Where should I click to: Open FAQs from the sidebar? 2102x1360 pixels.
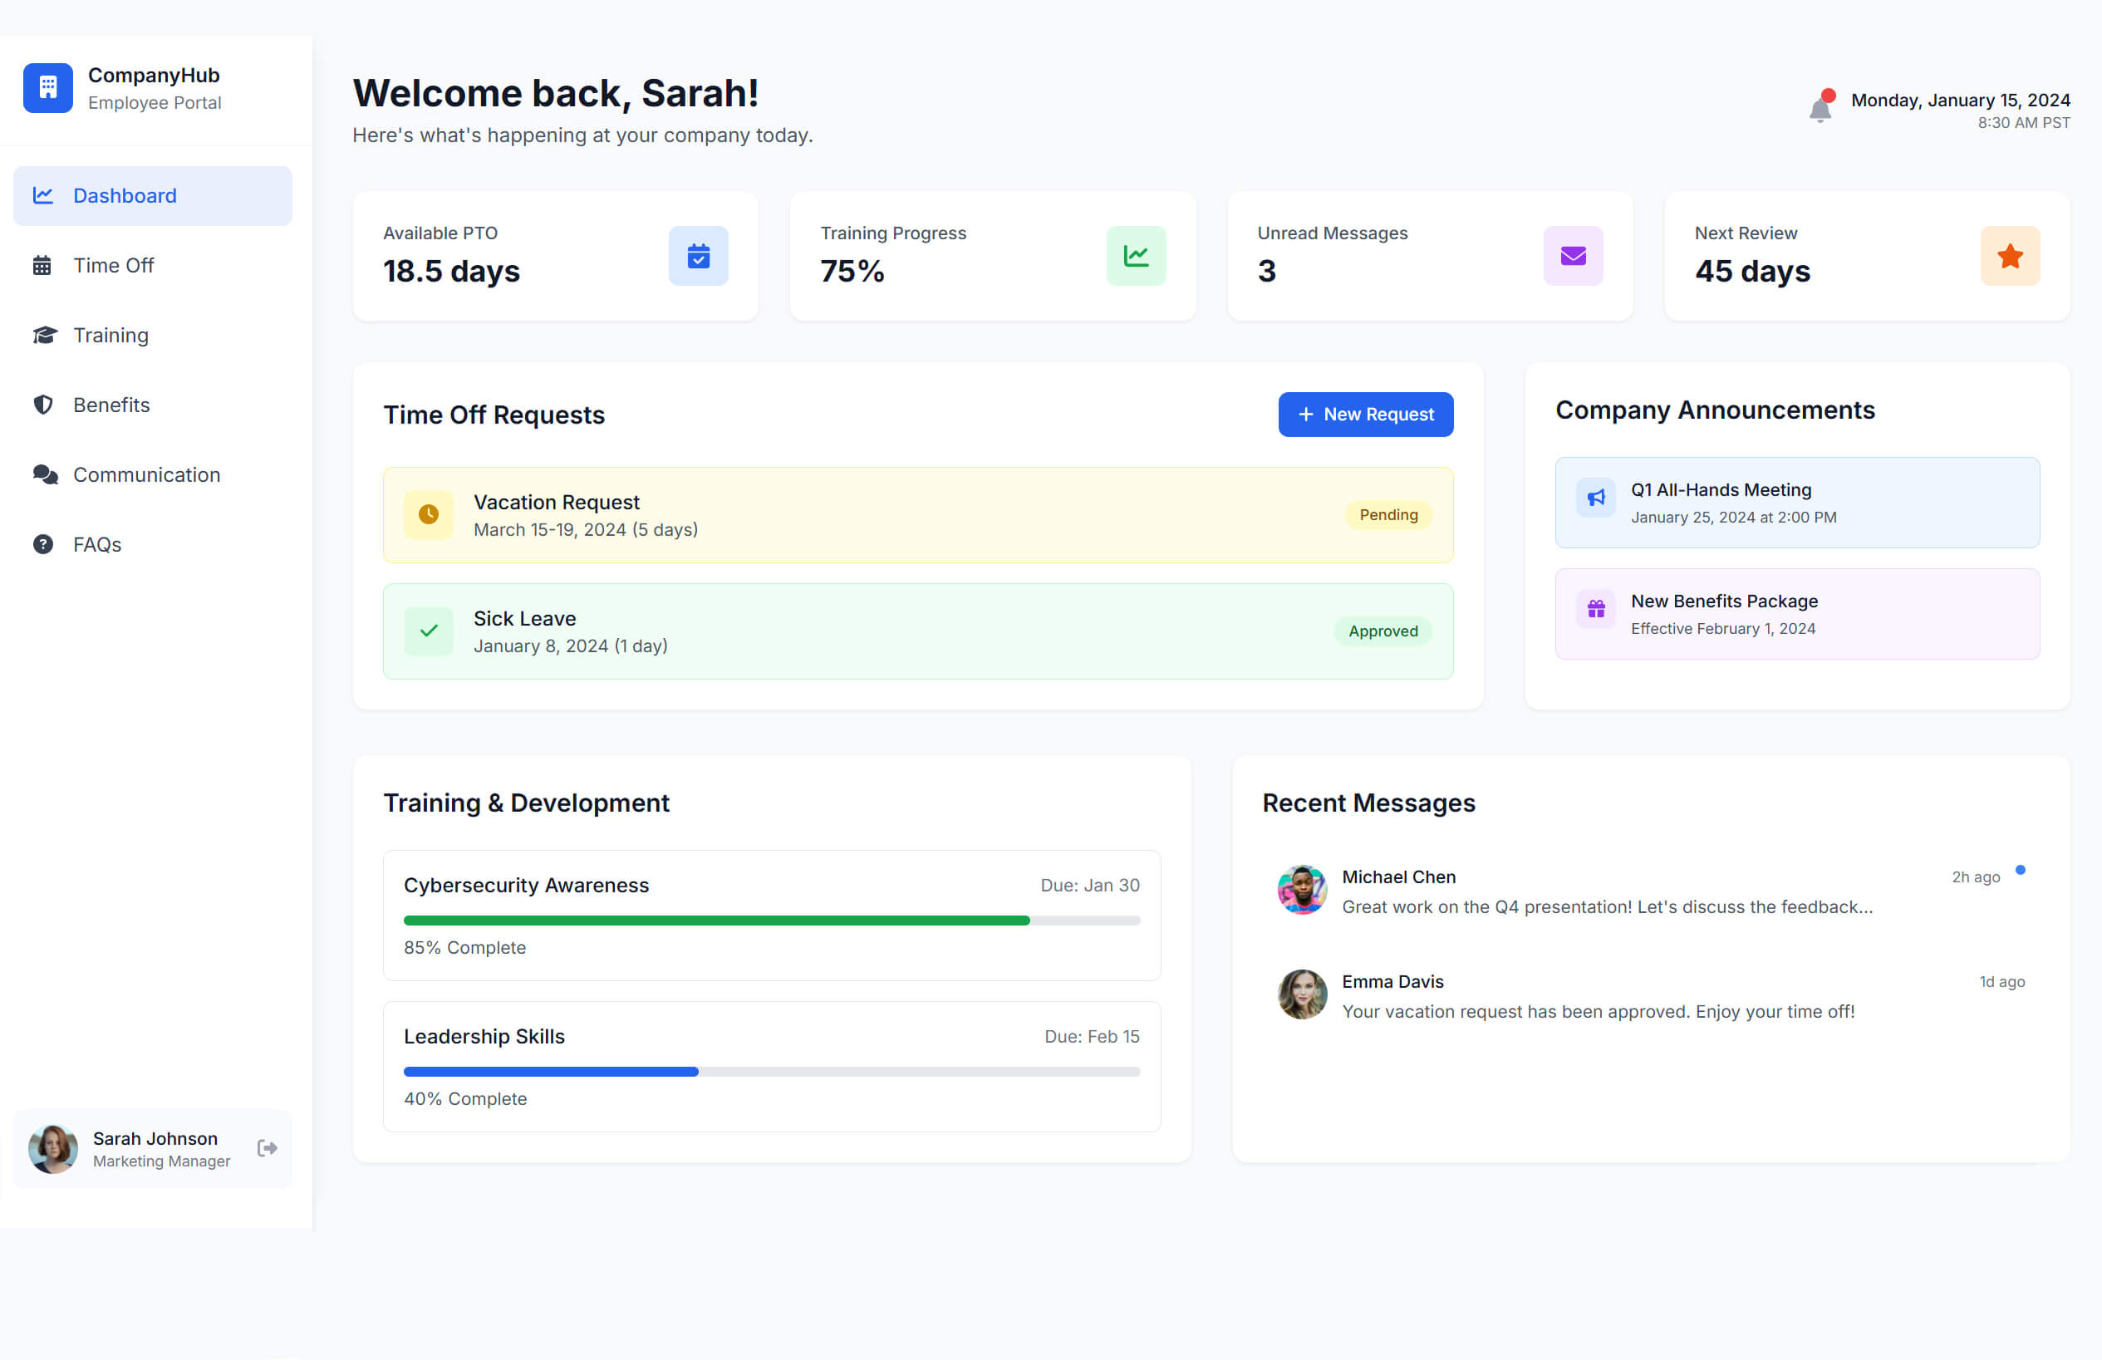[x=97, y=545]
